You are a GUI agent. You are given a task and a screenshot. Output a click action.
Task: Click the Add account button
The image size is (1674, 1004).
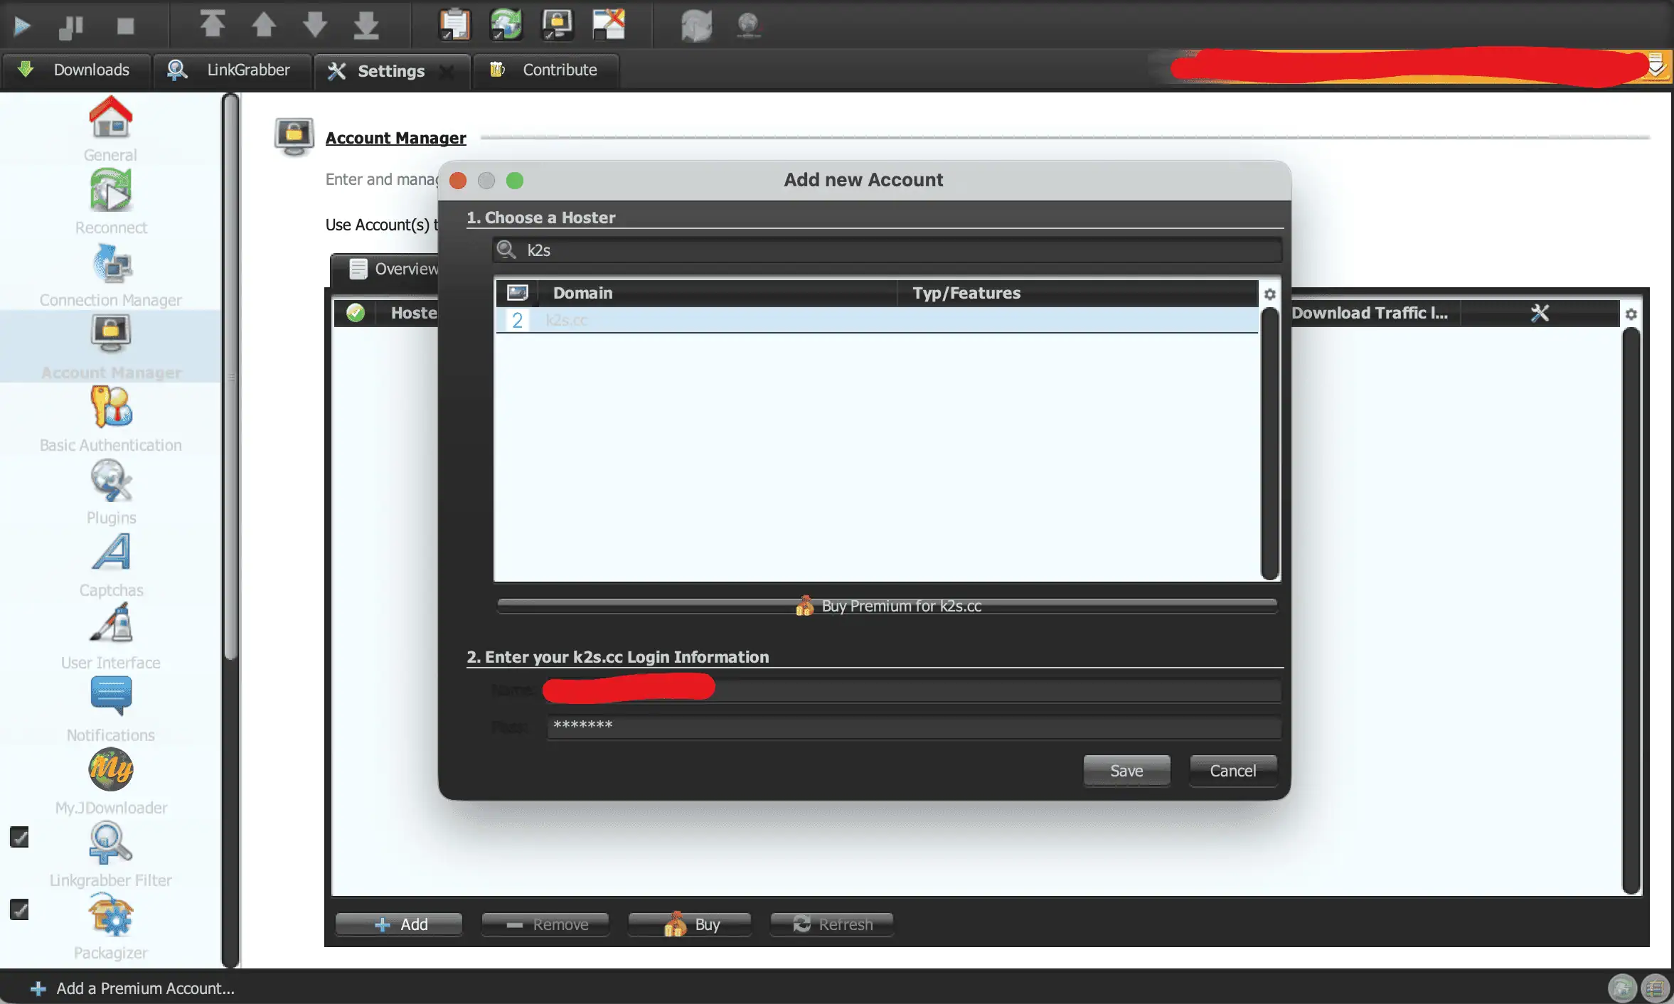399,924
